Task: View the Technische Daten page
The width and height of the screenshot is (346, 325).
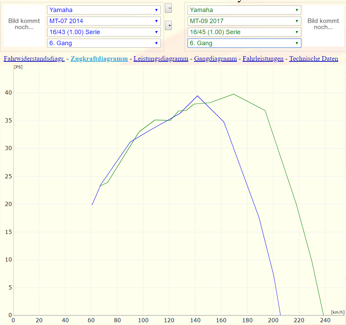Action: [313, 59]
